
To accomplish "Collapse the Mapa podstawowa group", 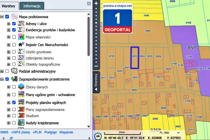I will 2,17.
